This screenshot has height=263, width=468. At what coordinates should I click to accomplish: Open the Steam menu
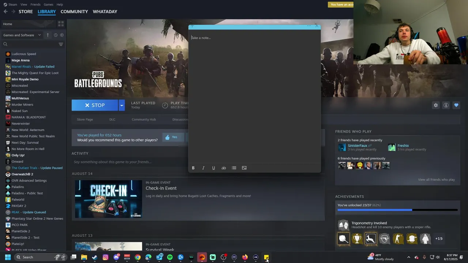(x=10, y=4)
